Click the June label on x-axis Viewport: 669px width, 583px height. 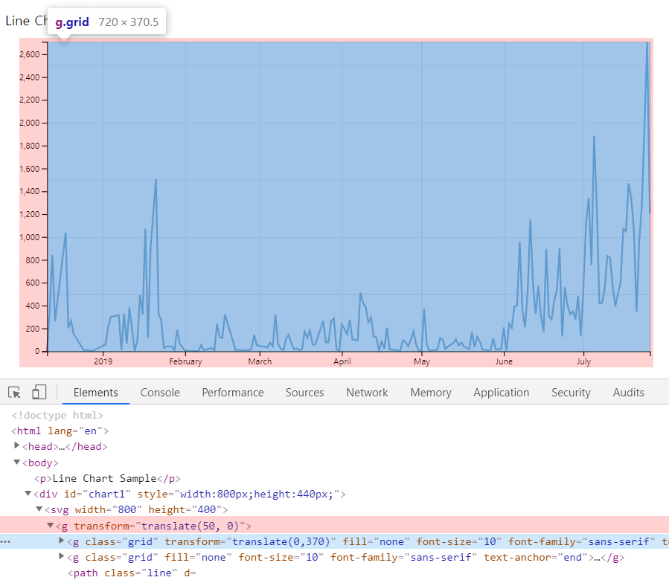click(x=504, y=361)
